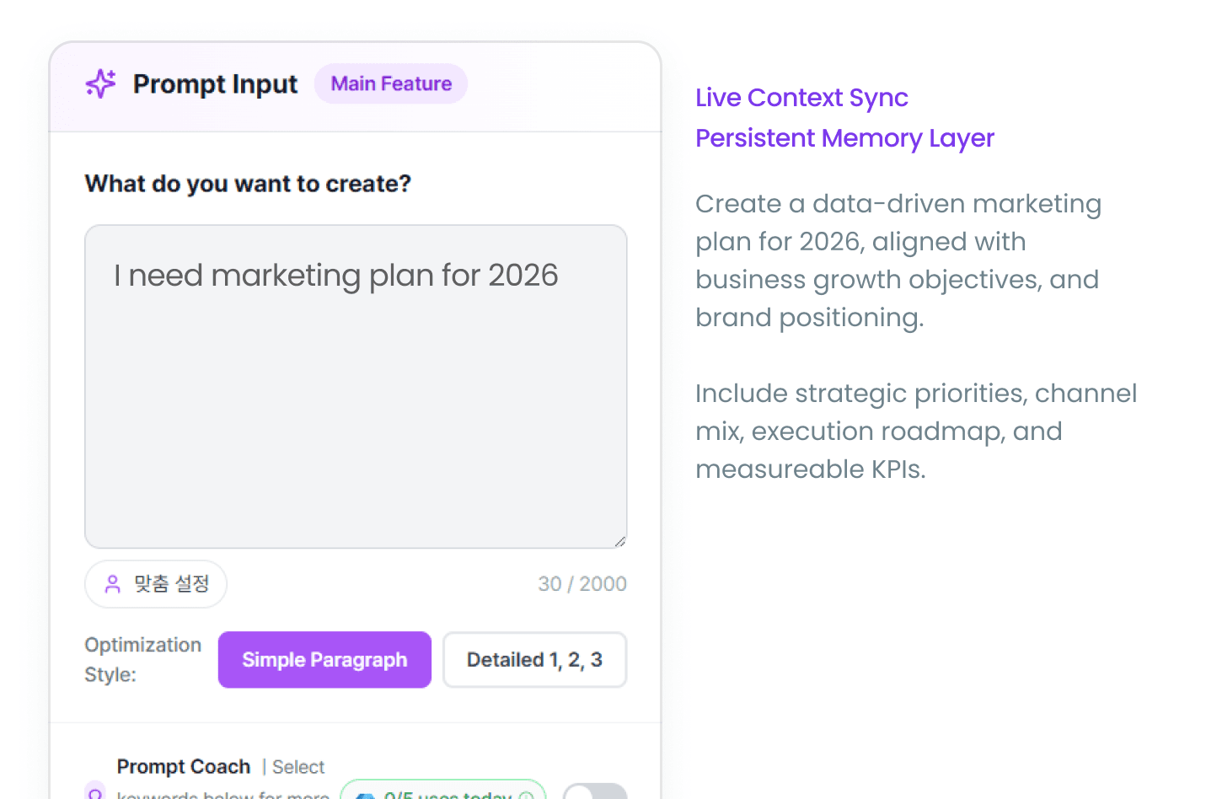The height and width of the screenshot is (799, 1206).
Task: Click the textarea resize handle corner
Action: tap(620, 541)
